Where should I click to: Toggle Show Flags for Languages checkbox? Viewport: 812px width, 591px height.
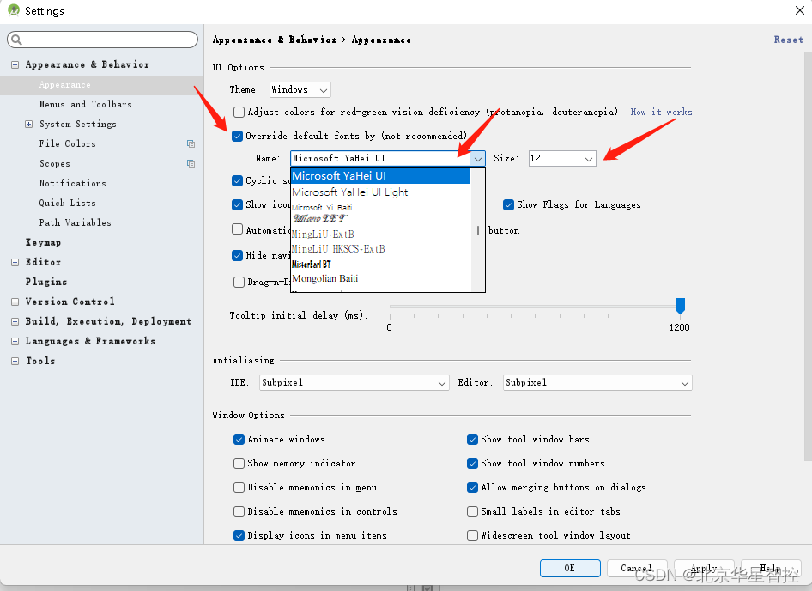[x=508, y=204]
